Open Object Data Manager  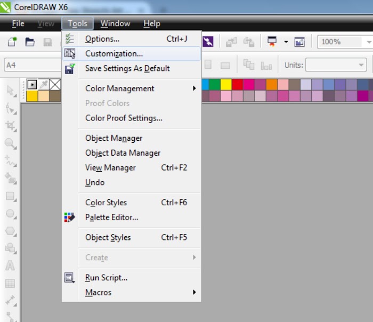[131, 153]
